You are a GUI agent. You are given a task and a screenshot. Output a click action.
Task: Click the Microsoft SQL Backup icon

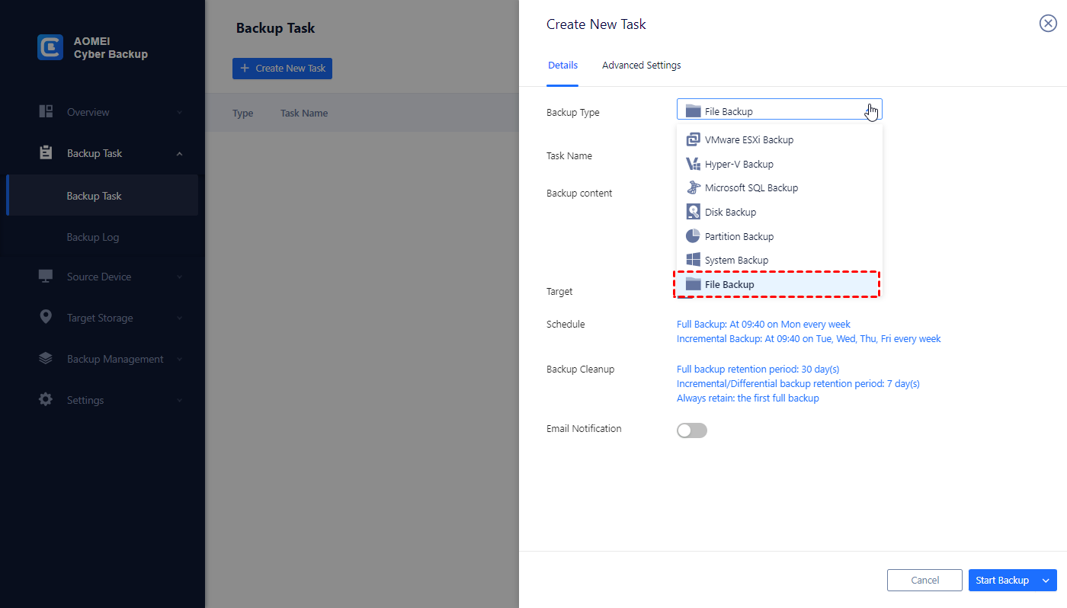(693, 187)
